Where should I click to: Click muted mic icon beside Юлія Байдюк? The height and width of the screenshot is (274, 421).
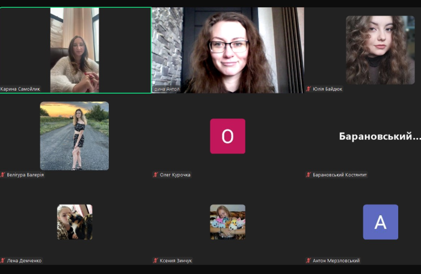(309, 89)
